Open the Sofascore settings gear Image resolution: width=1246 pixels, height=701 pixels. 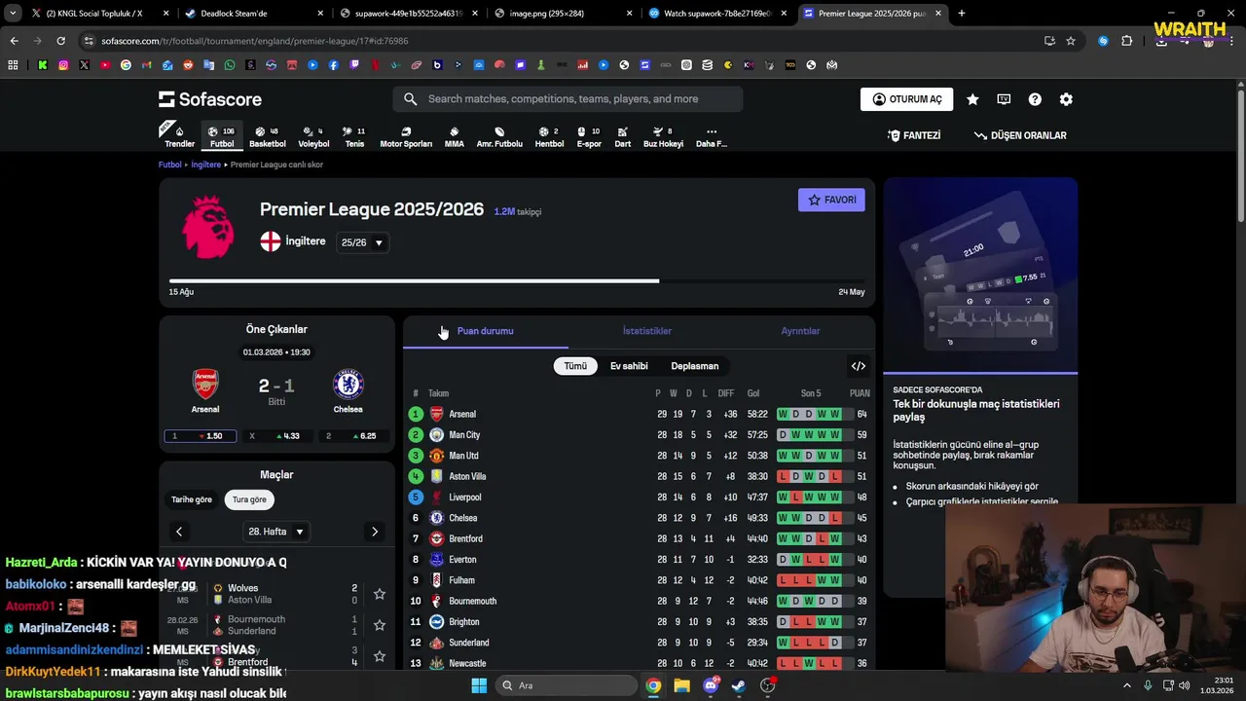pyautogui.click(x=1066, y=99)
